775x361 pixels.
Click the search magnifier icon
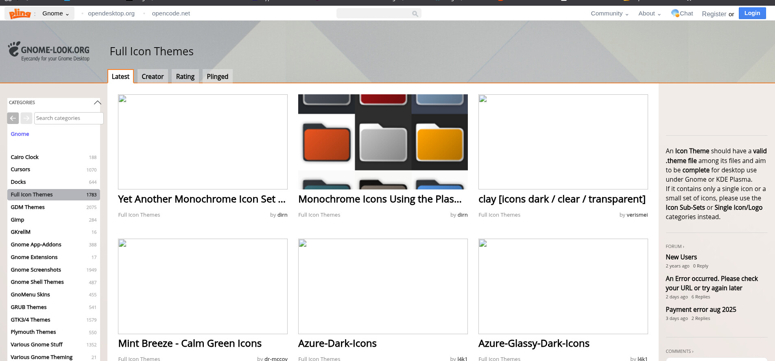point(415,14)
